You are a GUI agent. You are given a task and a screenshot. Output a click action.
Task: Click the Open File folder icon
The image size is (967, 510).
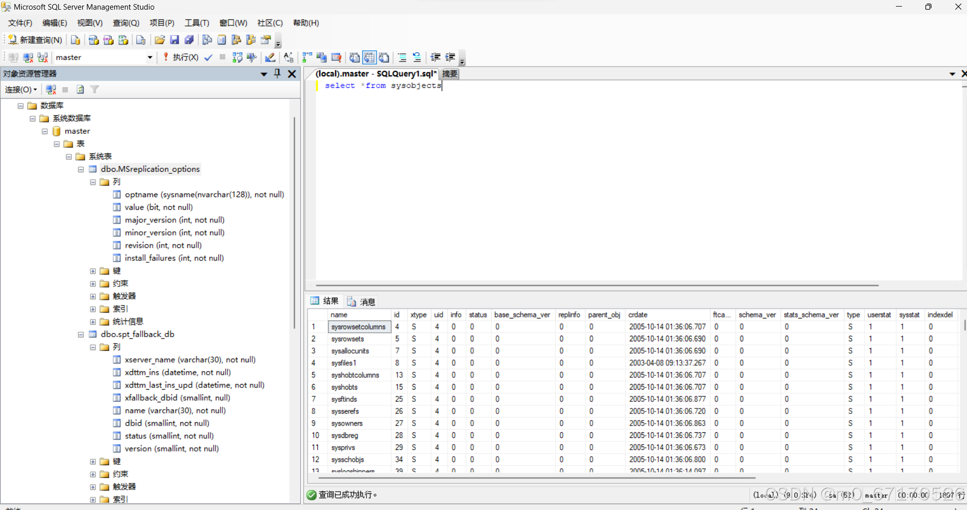pyautogui.click(x=159, y=40)
